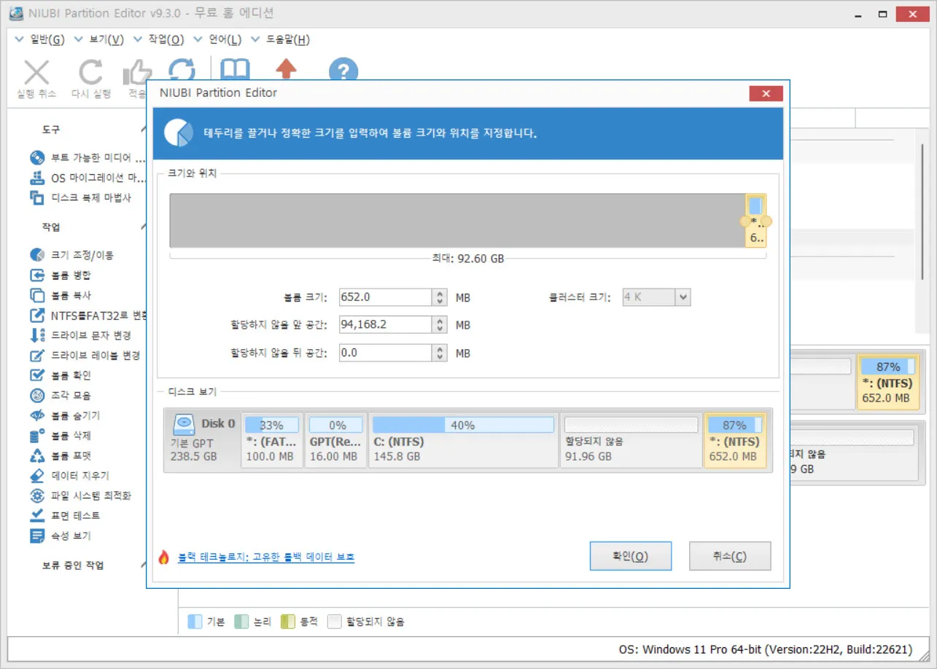The width and height of the screenshot is (937, 669).
Task: Click the Redo (다시 실행) toolbar icon
Action: [91, 74]
